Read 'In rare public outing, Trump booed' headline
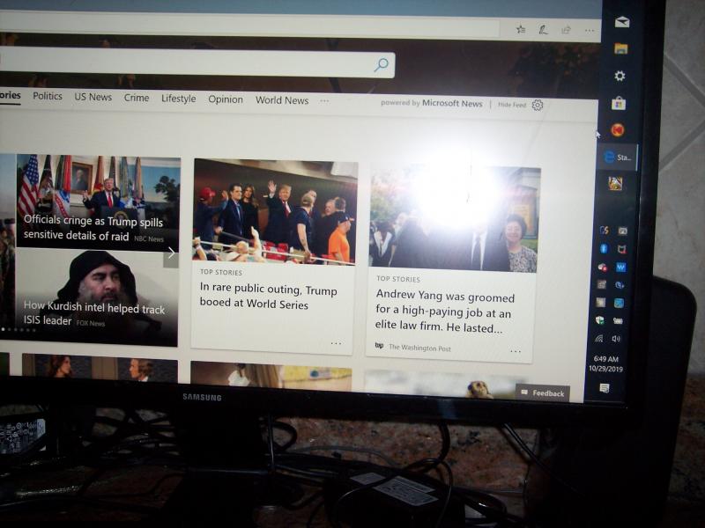This screenshot has height=528, width=705. 268,297
